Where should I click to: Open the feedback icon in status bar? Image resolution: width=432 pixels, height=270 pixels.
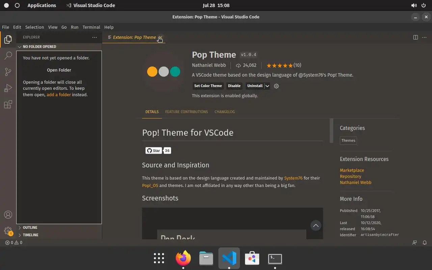click(x=414, y=242)
